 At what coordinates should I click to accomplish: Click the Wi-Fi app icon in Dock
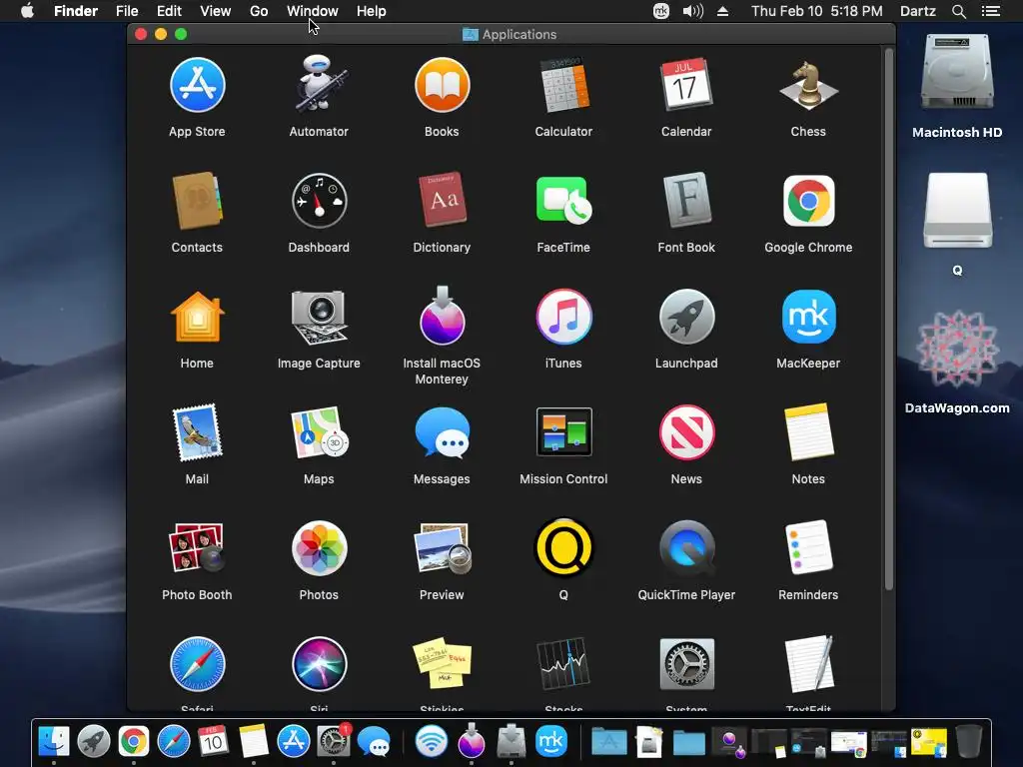pos(432,742)
